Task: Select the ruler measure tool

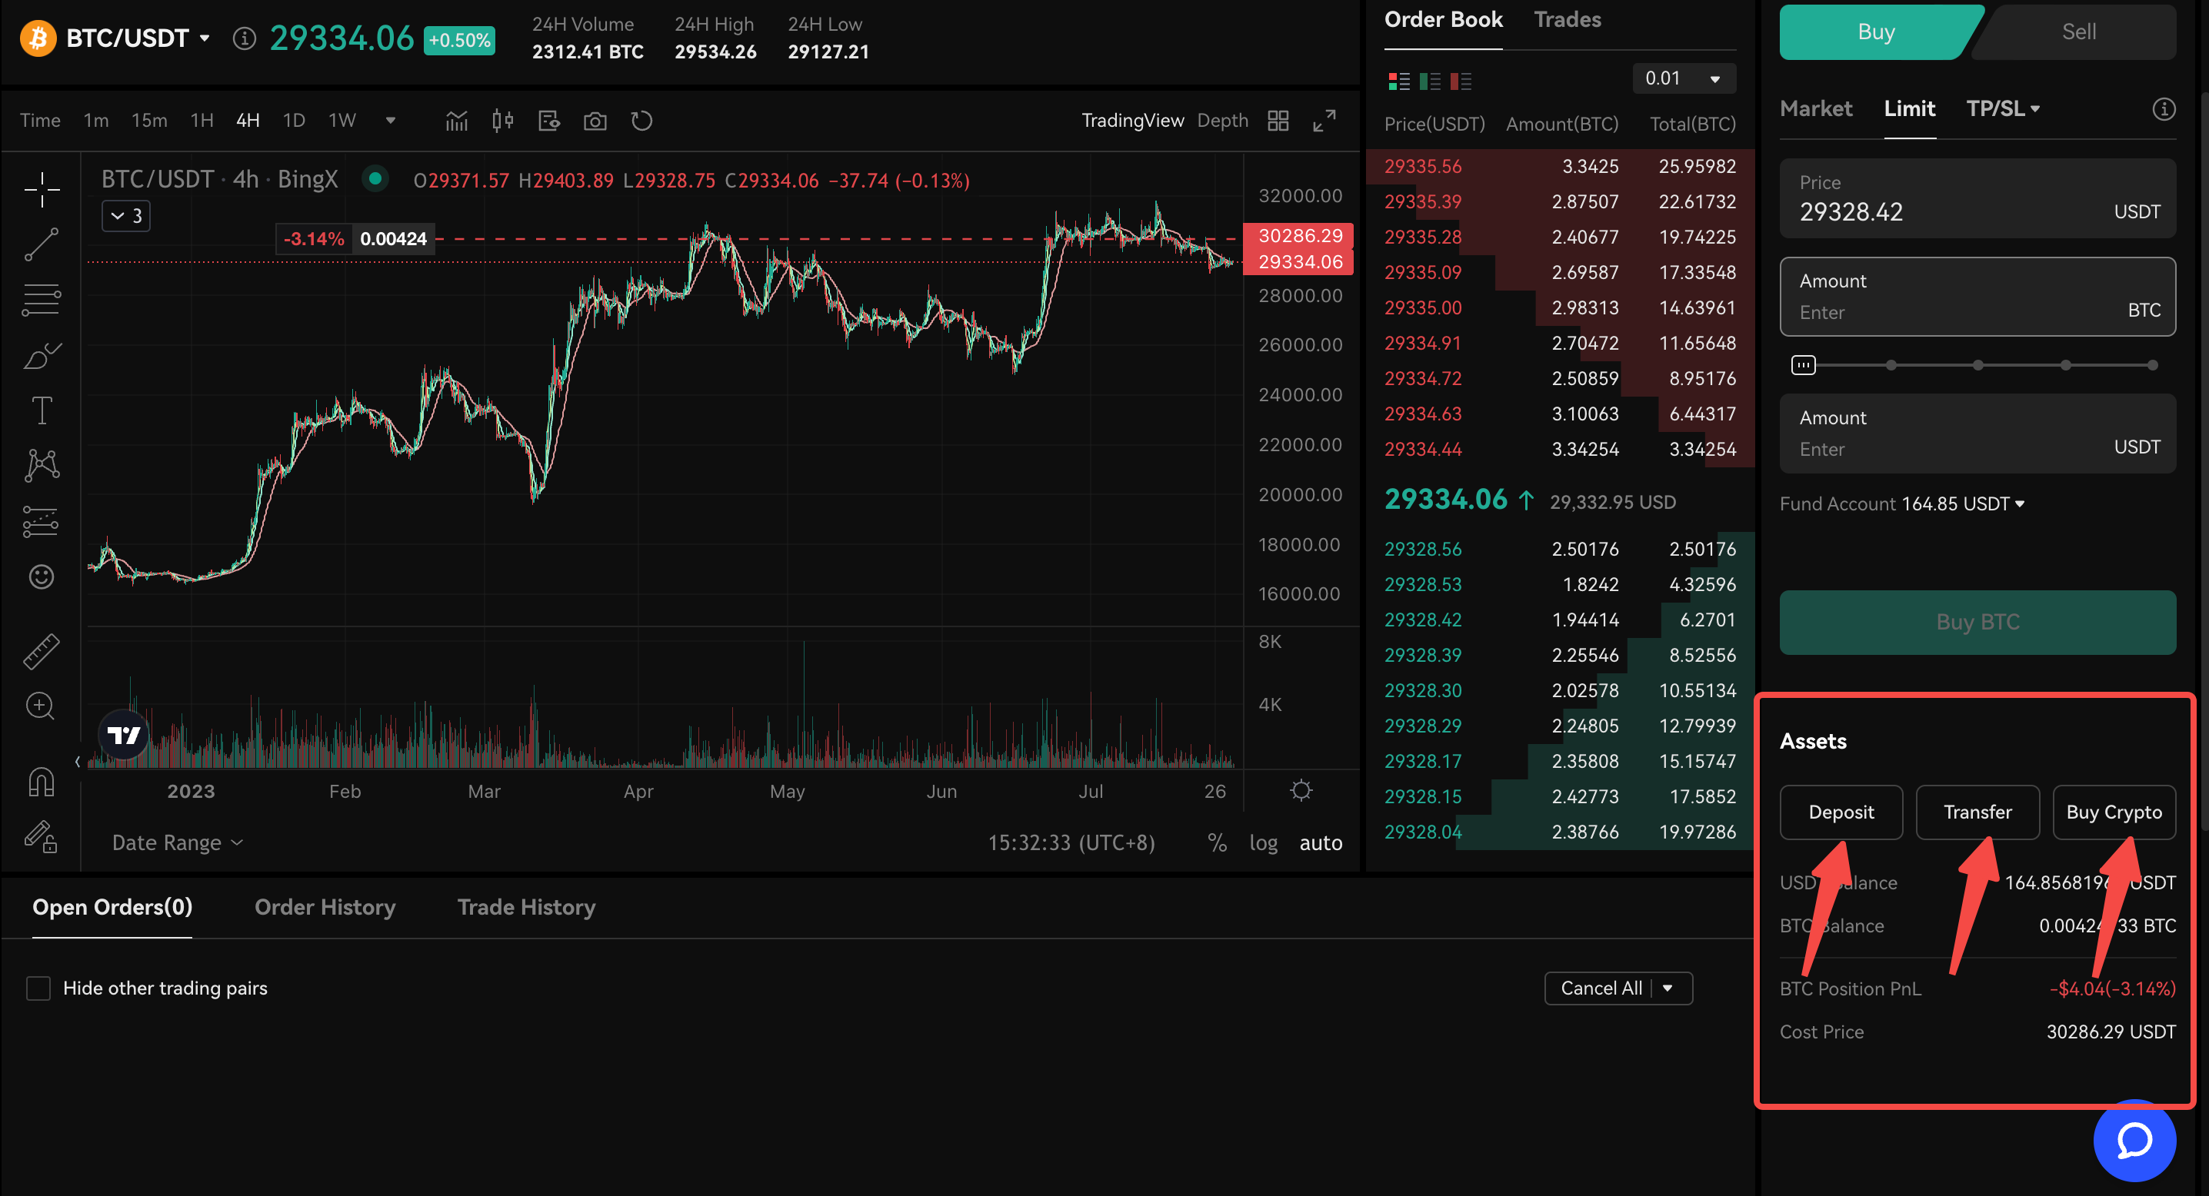Action: 42,651
